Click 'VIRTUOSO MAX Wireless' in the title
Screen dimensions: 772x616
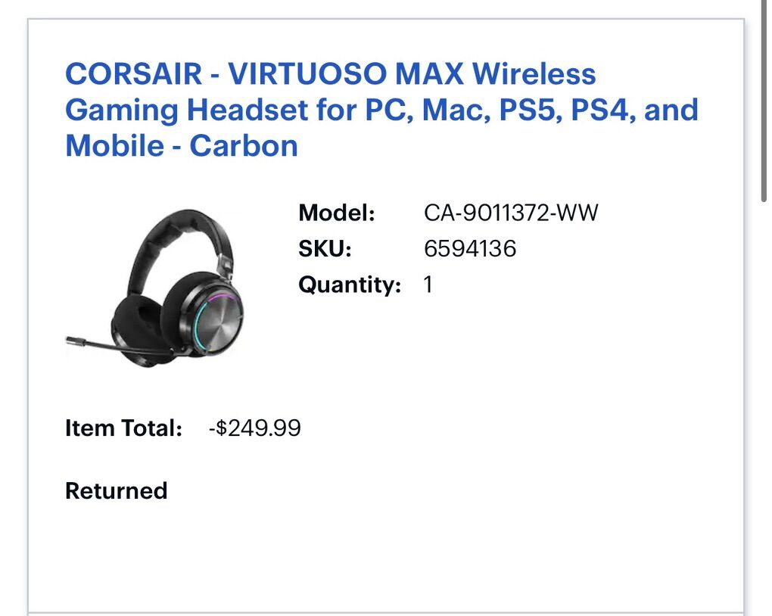(x=412, y=74)
